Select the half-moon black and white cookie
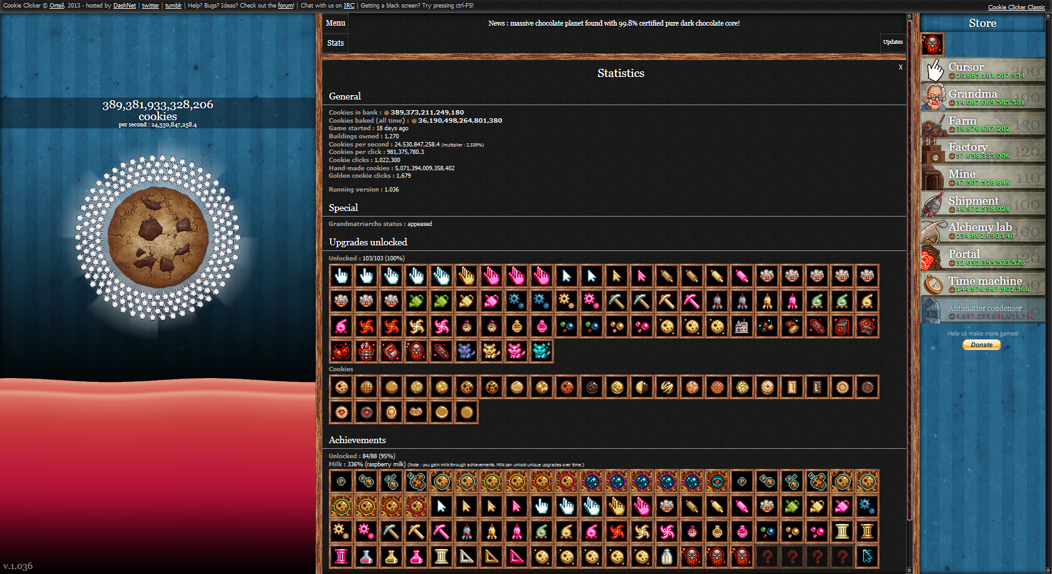The width and height of the screenshot is (1052, 574). point(641,387)
